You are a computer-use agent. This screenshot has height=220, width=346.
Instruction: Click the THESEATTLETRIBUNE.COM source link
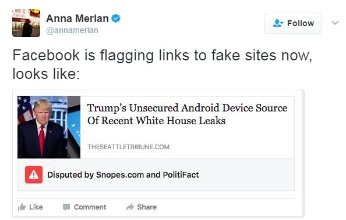tap(128, 147)
